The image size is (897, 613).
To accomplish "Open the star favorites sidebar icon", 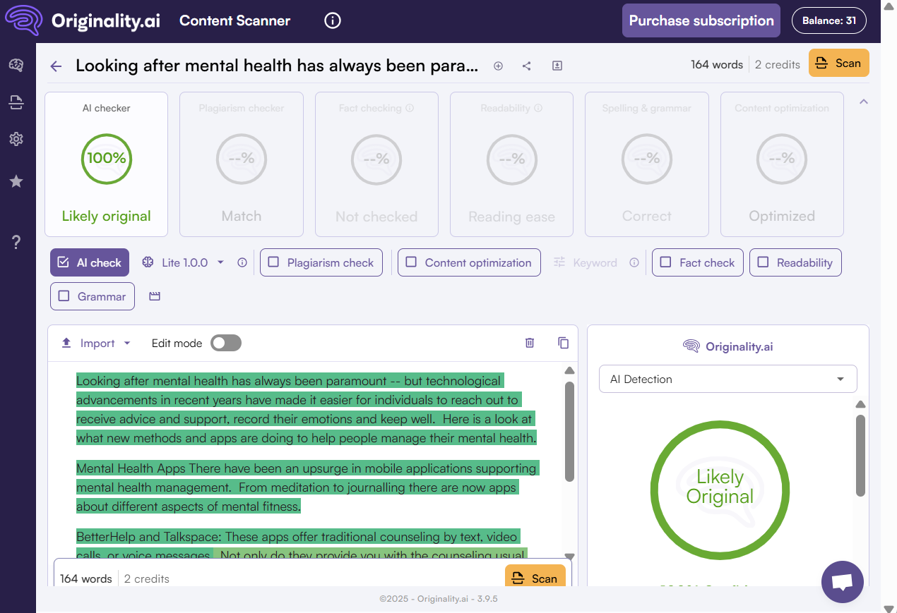I will click(x=16, y=181).
